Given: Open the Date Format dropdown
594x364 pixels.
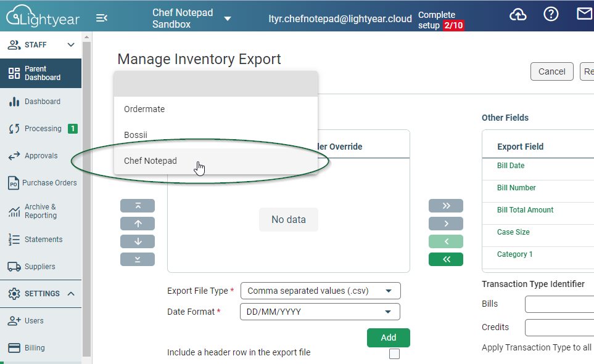Looking at the screenshot, I should 320,312.
